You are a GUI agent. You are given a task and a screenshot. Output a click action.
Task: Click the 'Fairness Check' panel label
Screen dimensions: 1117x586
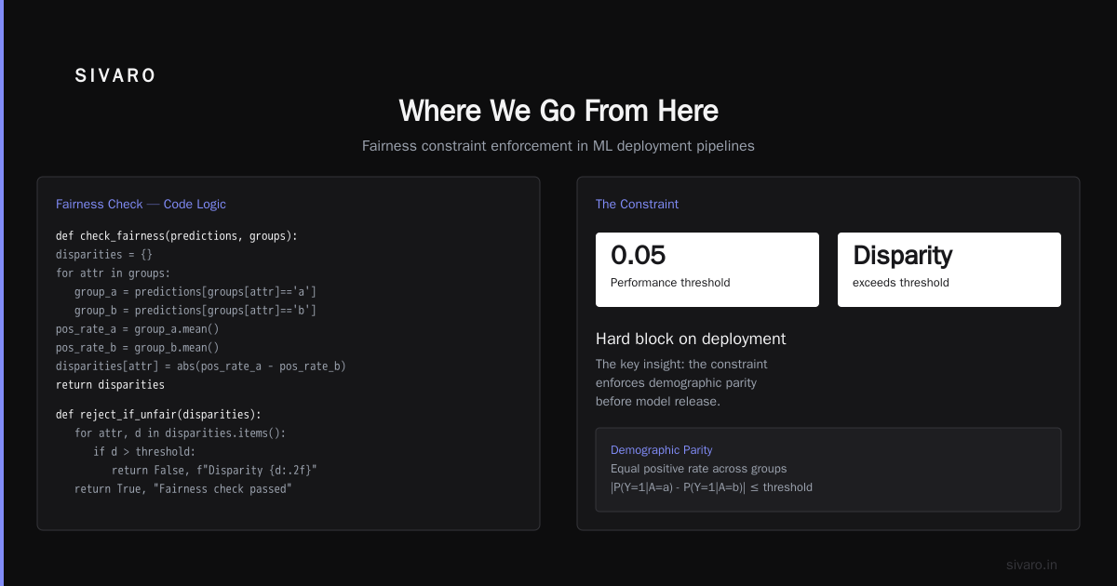[100, 204]
